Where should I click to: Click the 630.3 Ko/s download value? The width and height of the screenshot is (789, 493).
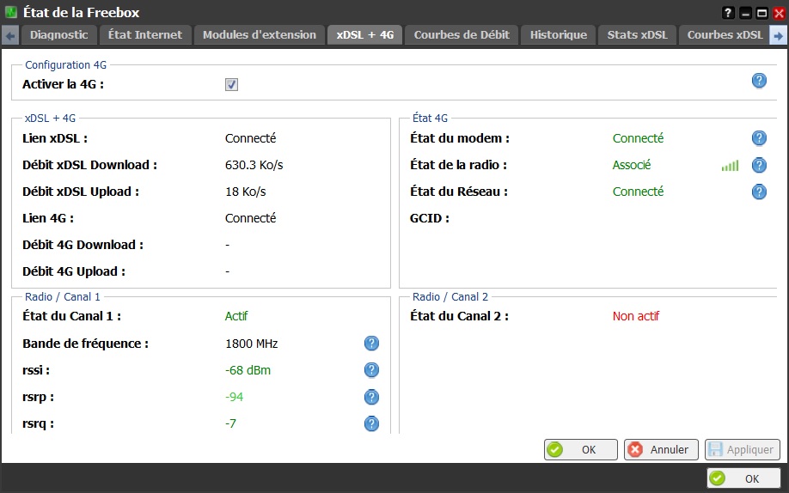pos(254,165)
